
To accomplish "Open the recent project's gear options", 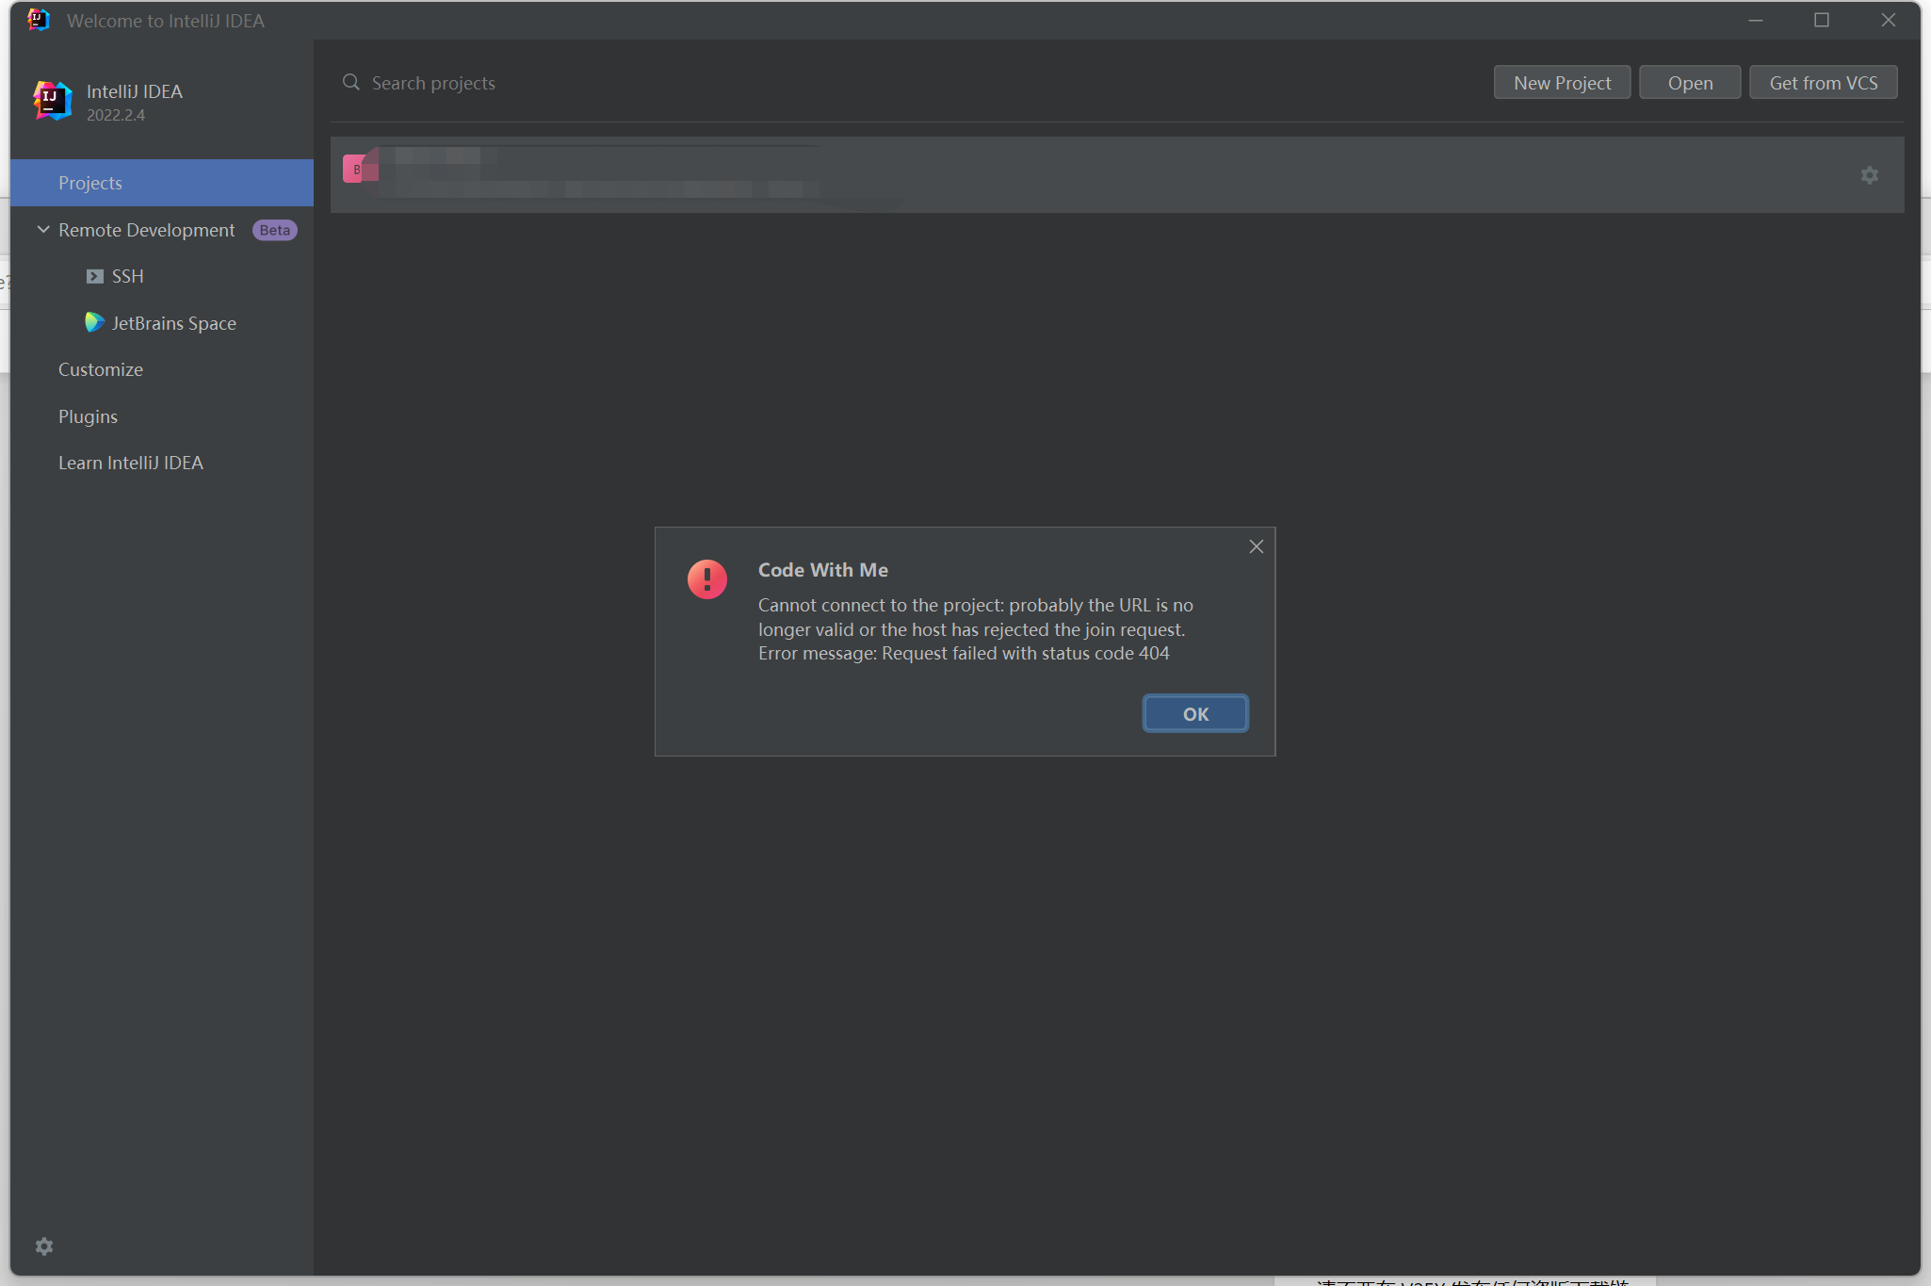I will coord(1869,175).
